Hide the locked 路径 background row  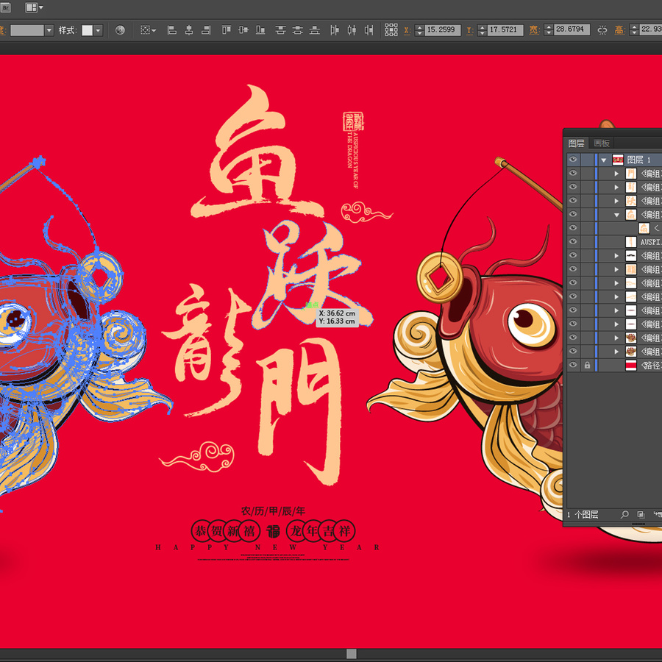[x=573, y=365]
